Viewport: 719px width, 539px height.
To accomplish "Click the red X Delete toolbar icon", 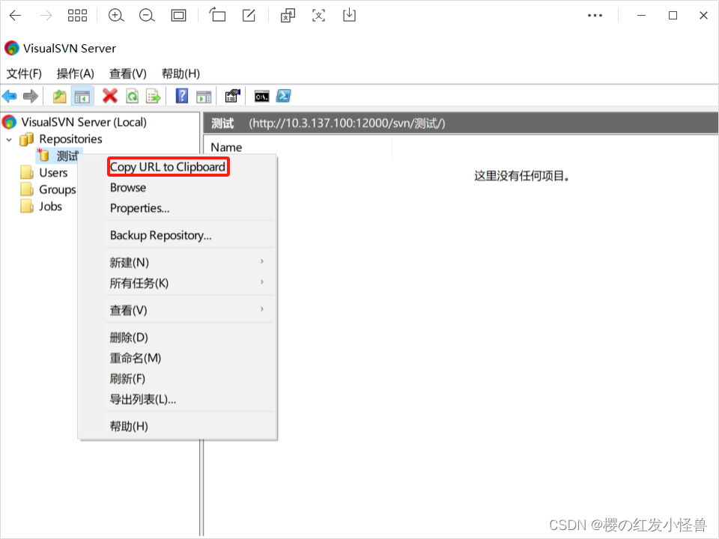I will [109, 96].
